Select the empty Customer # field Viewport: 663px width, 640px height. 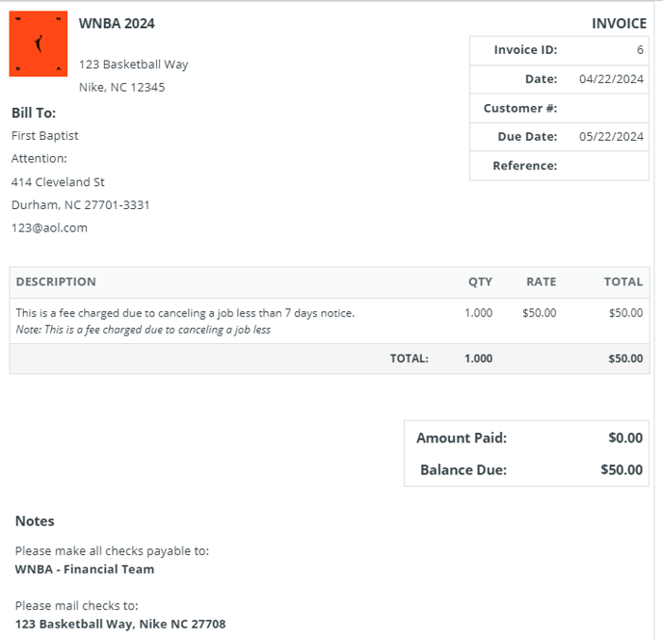[603, 108]
